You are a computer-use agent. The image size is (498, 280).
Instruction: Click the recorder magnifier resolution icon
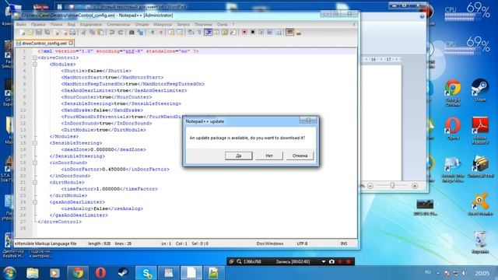pos(239,261)
